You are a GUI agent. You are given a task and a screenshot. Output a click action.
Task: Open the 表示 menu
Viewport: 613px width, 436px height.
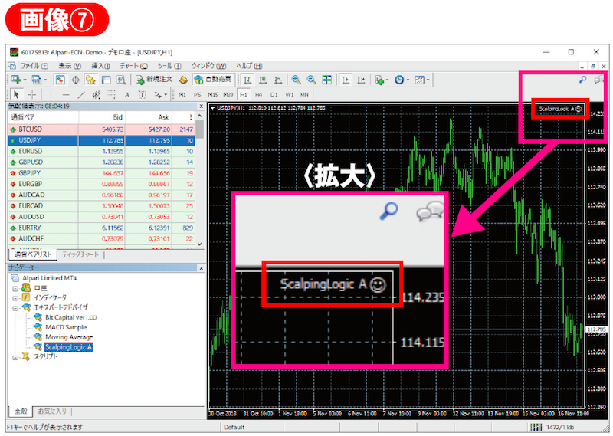[x=70, y=66]
